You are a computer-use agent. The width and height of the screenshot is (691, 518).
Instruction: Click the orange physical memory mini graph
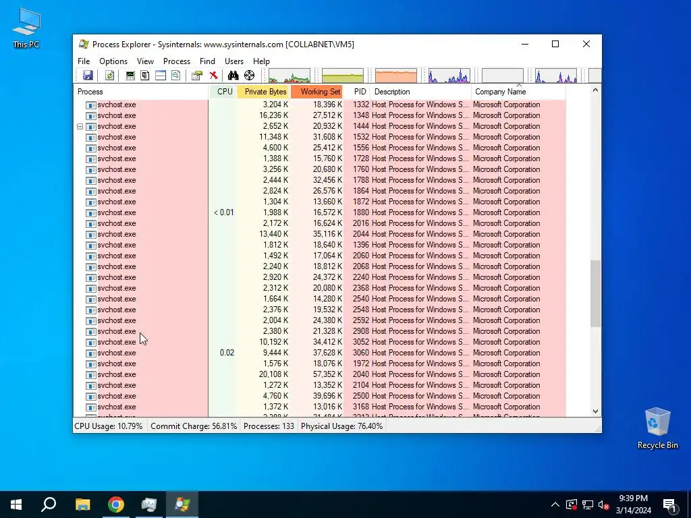[x=396, y=76]
